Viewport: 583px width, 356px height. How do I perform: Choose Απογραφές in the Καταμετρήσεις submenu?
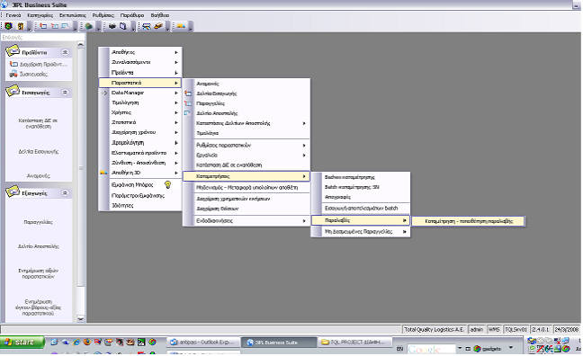click(x=361, y=197)
